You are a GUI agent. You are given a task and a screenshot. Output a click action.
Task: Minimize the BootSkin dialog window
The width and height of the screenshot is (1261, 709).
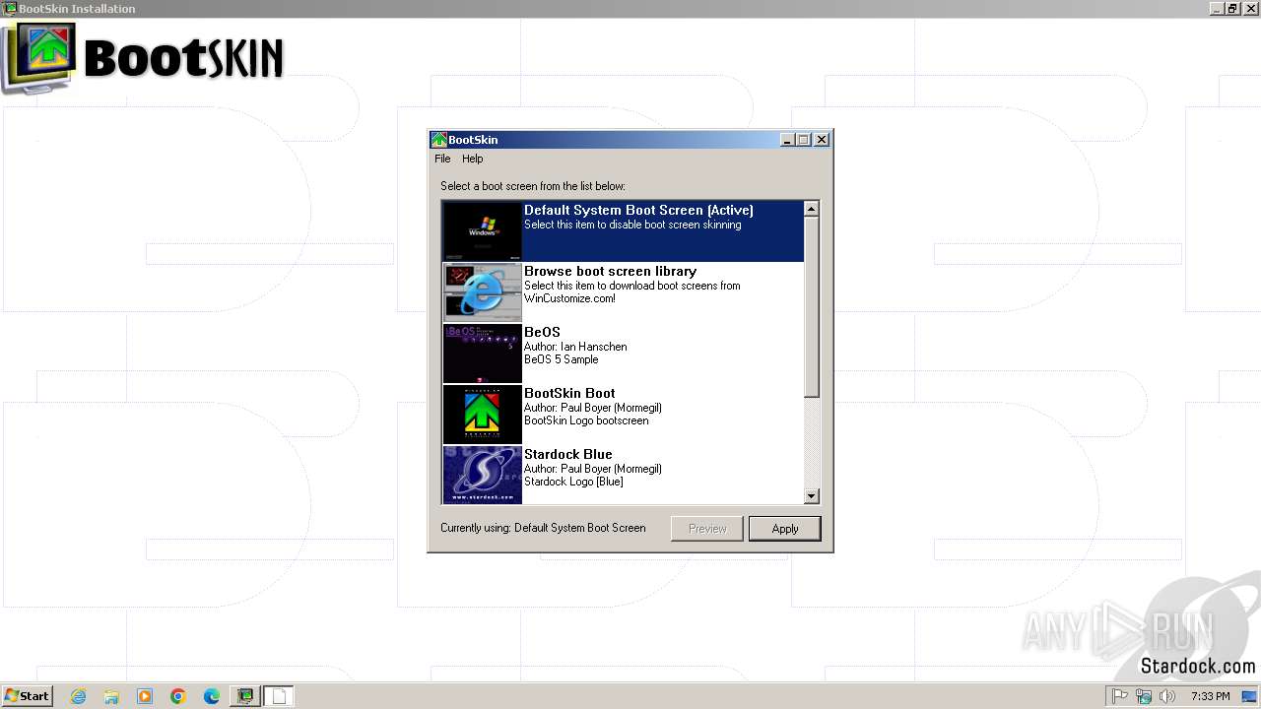(x=787, y=140)
